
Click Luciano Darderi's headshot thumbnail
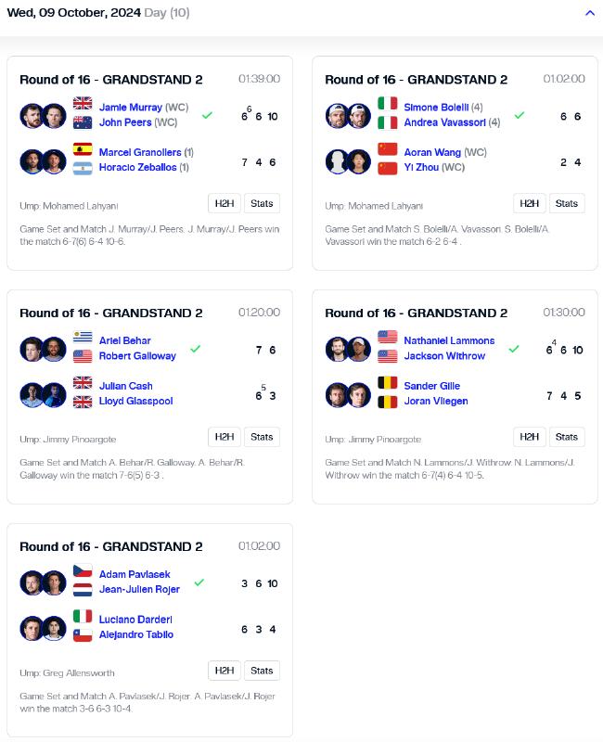tap(32, 629)
